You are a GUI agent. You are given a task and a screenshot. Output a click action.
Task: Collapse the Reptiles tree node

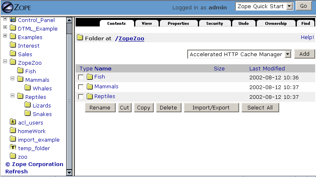13,95
